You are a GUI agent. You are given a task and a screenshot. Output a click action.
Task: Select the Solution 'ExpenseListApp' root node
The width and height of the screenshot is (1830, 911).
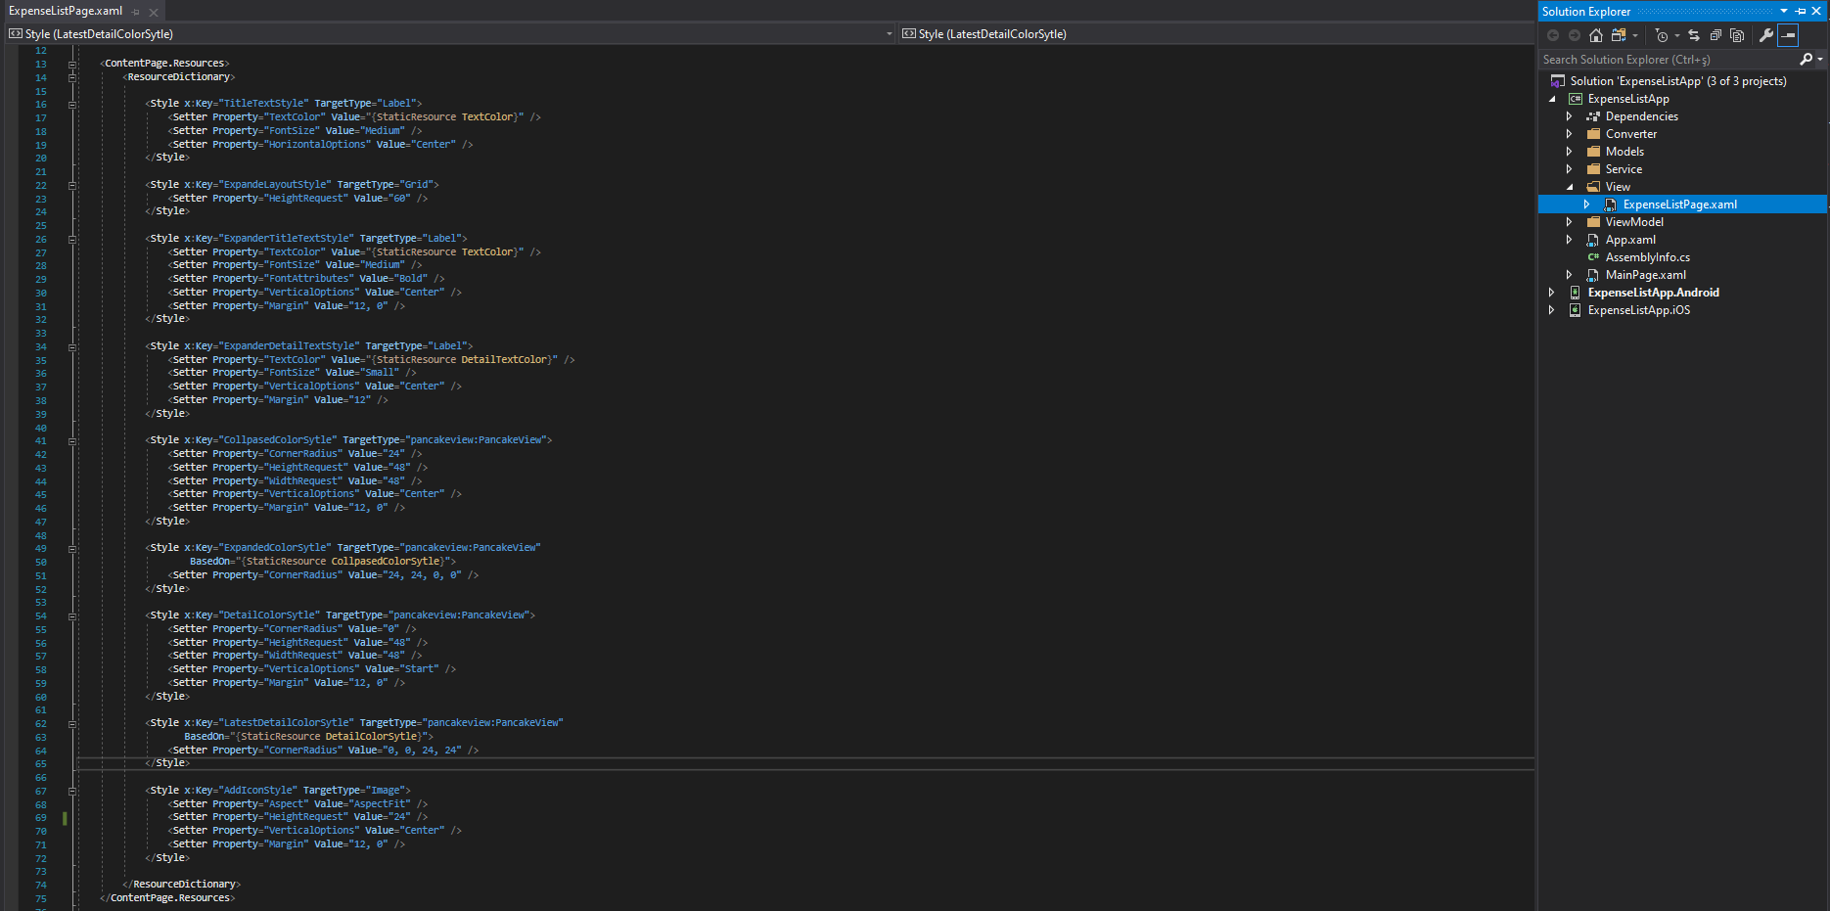1678,81
